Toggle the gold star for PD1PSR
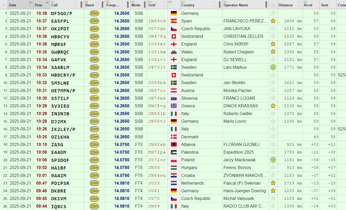 273,183
